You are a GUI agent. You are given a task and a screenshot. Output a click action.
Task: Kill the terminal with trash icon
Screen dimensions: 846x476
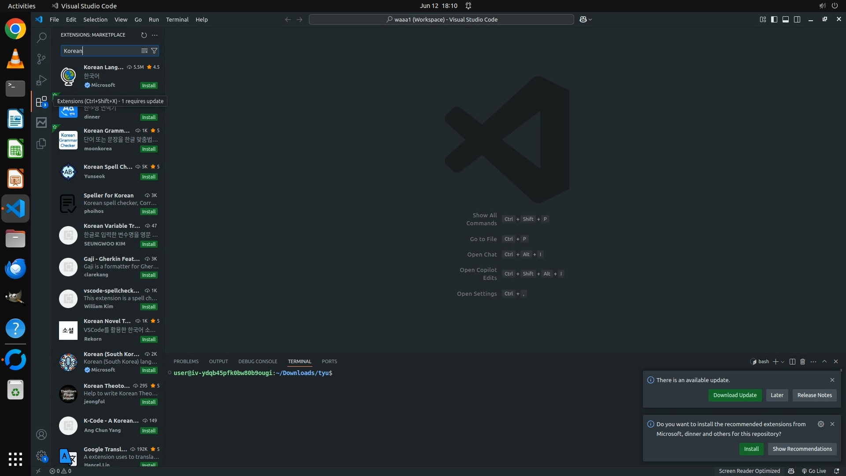click(802, 362)
